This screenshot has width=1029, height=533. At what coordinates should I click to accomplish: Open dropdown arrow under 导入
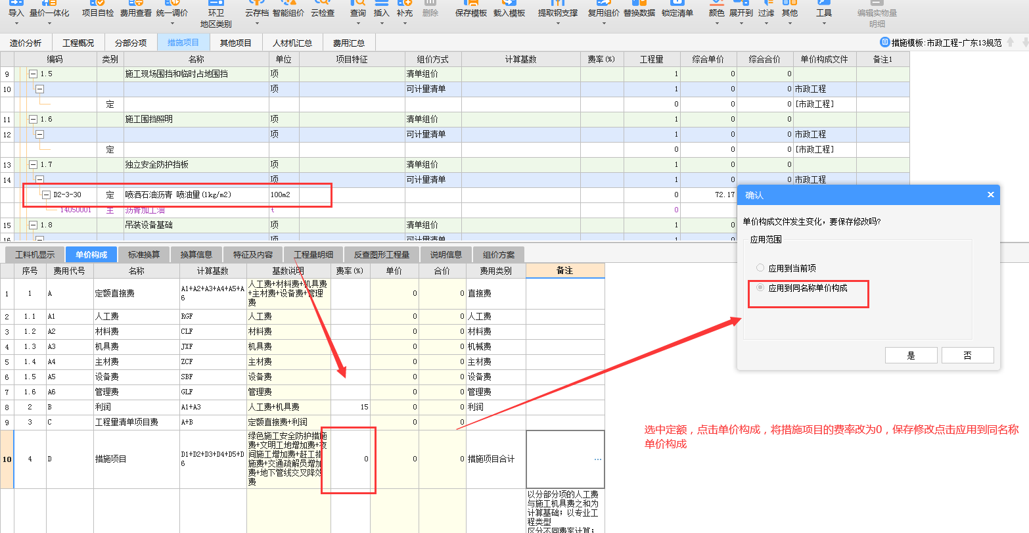click(x=16, y=24)
